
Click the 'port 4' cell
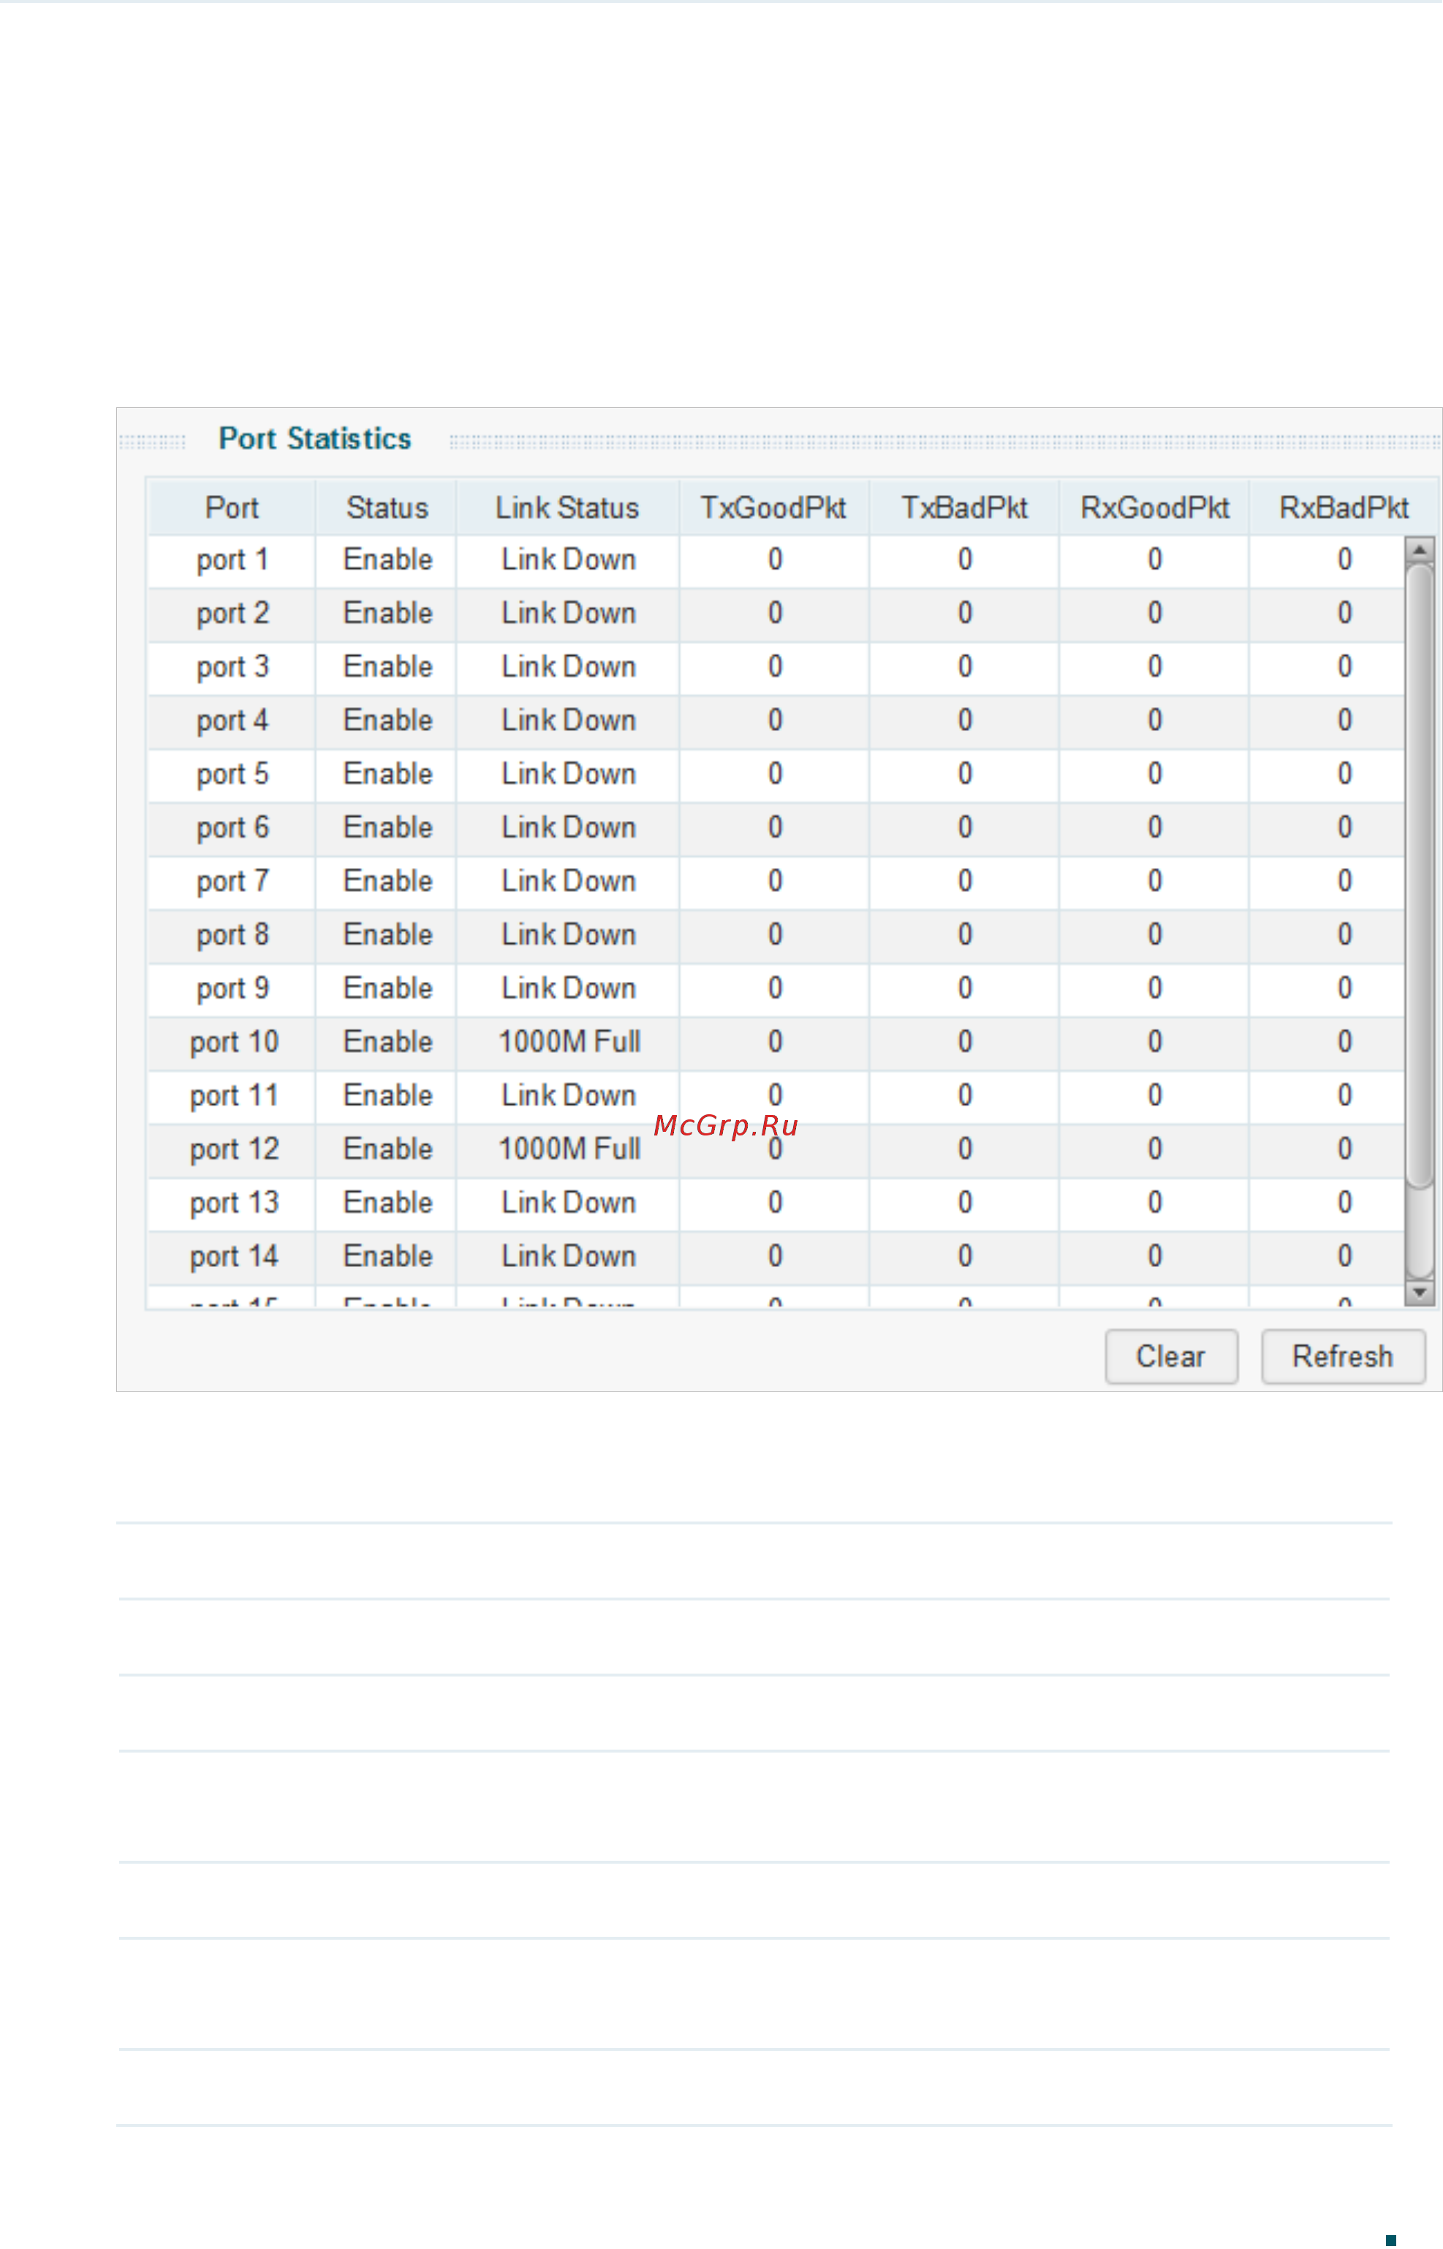click(232, 721)
